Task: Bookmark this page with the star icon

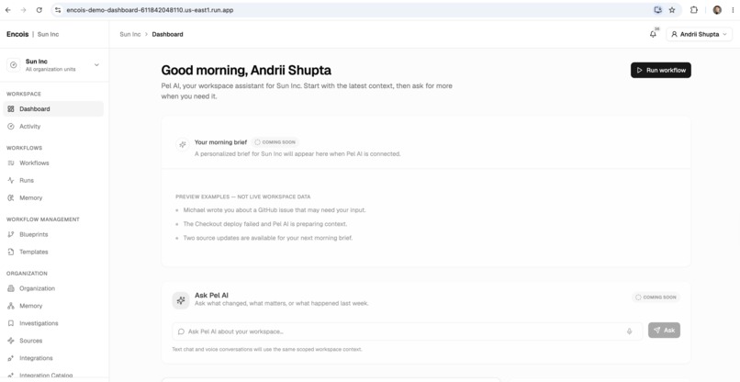Action: (672, 10)
